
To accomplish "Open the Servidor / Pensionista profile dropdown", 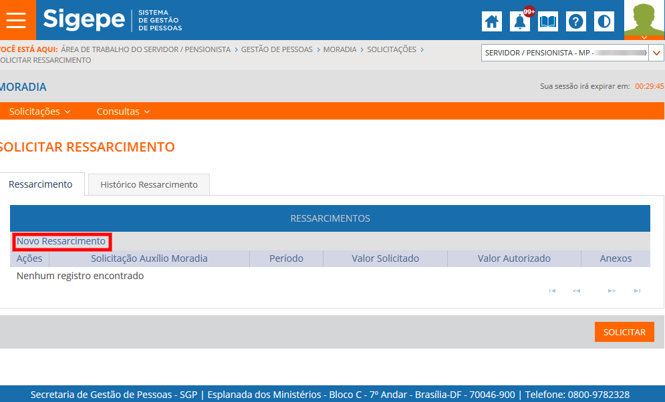I will click(x=656, y=53).
